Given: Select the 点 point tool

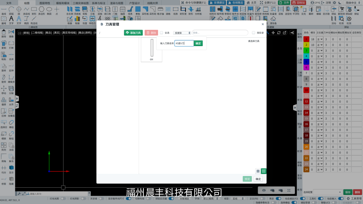Looking at the screenshot, I should pos(57,11).
